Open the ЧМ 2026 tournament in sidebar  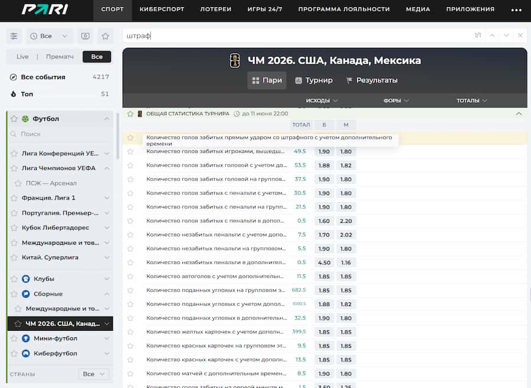pos(60,324)
